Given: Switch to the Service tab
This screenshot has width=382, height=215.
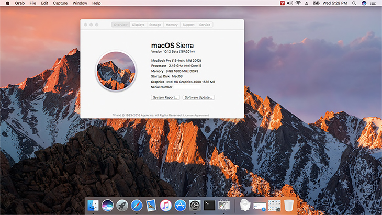Looking at the screenshot, I should 205,25.
